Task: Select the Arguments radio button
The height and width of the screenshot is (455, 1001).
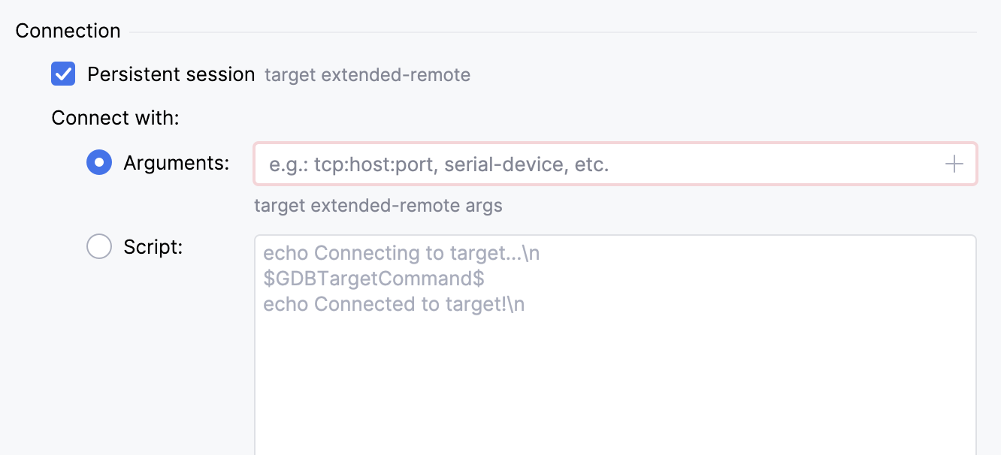Action: [x=99, y=163]
